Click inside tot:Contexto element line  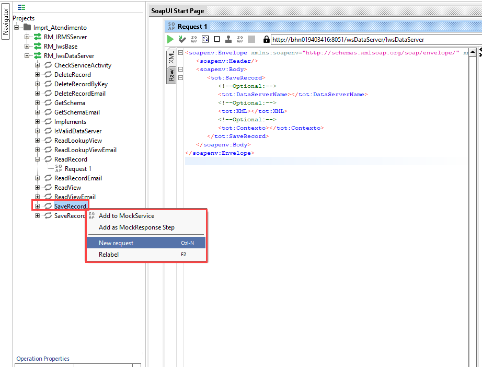271,128
